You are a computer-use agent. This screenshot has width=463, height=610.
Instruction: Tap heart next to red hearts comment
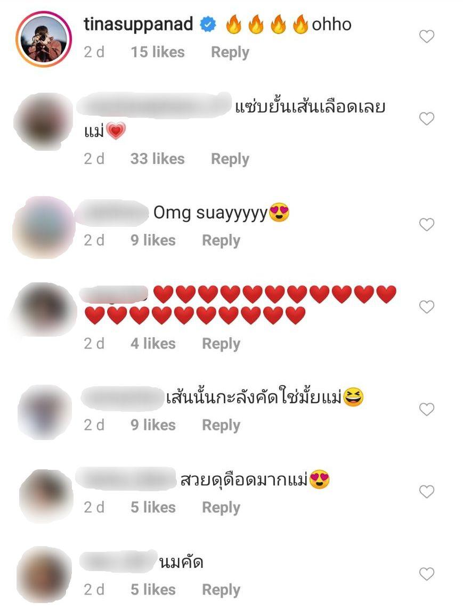click(426, 307)
